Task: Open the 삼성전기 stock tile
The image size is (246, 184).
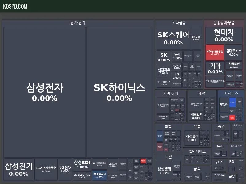Action: 19,169
